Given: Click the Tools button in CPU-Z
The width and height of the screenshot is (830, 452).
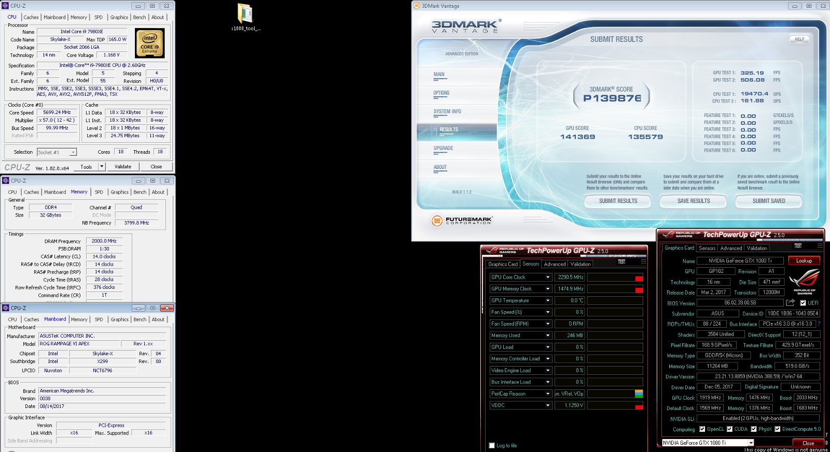Looking at the screenshot, I should (86, 167).
